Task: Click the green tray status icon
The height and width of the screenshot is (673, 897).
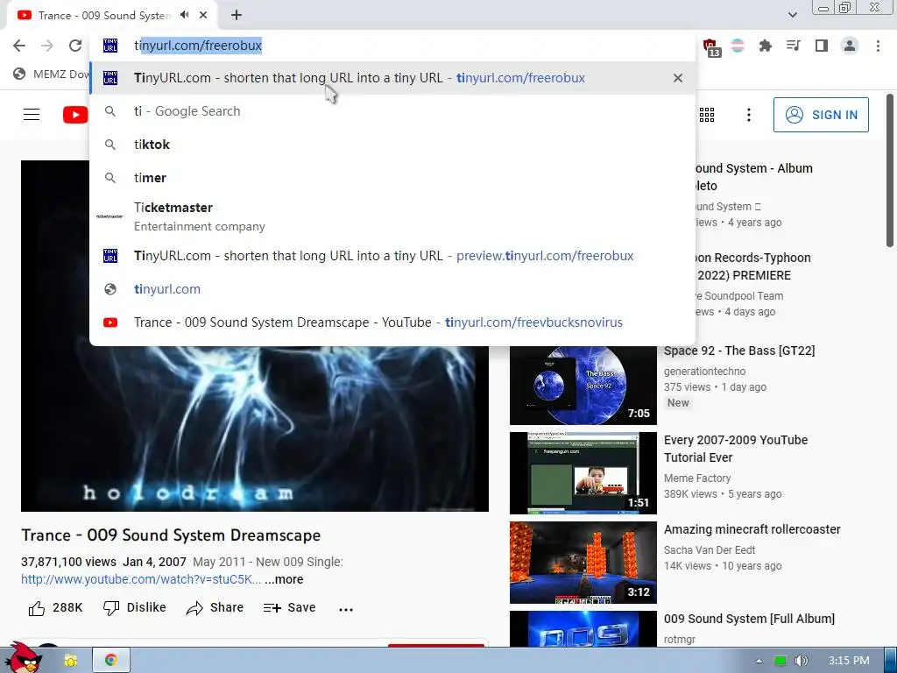Action: click(x=780, y=661)
